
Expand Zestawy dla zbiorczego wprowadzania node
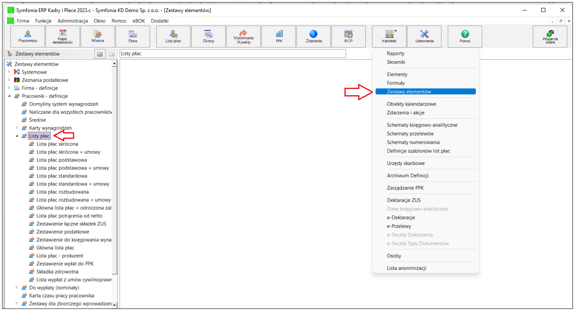coord(17,304)
